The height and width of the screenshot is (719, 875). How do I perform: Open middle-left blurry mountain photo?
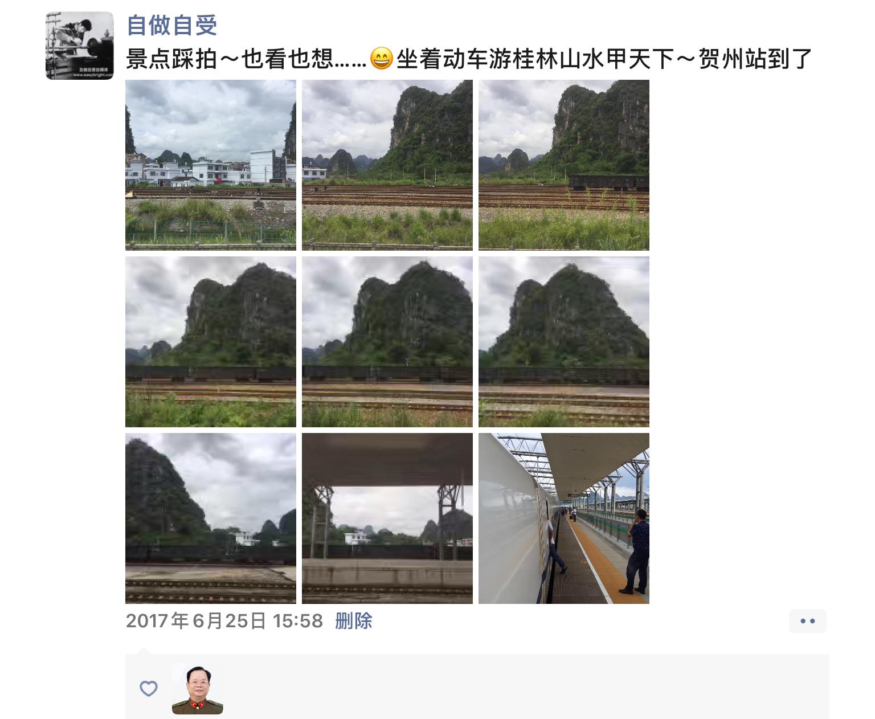point(211,342)
